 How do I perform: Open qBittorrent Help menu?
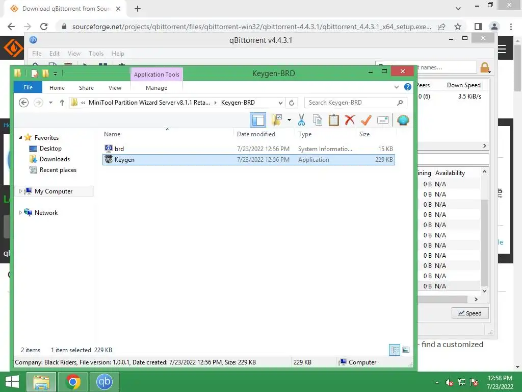(x=118, y=53)
